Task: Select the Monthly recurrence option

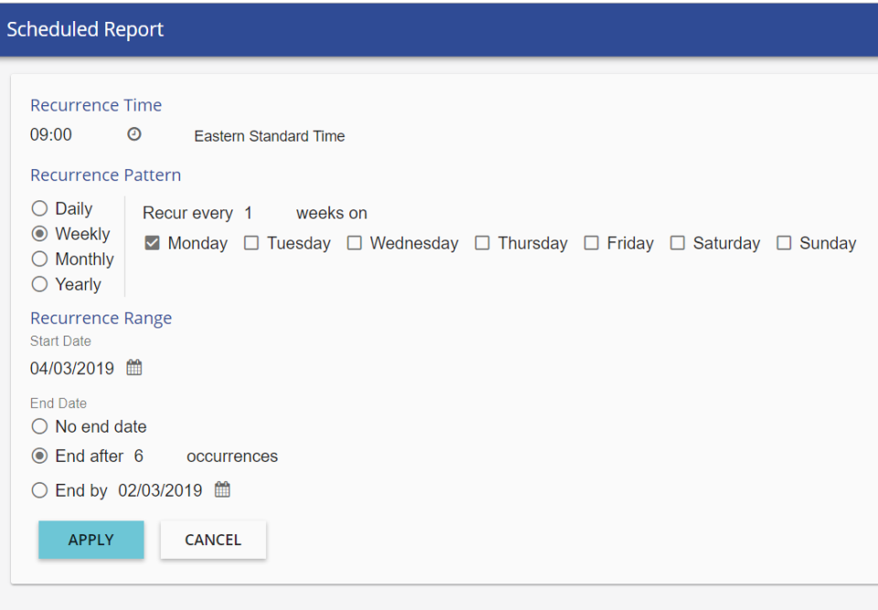Action: 39,259
